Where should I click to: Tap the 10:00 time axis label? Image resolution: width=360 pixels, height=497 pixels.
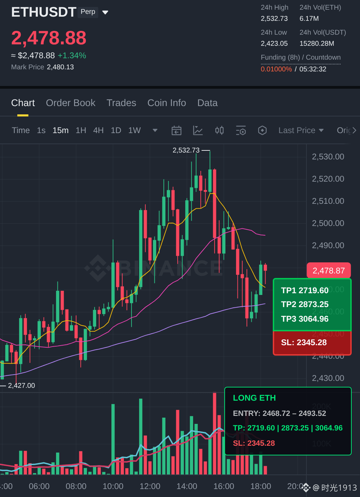point(113,486)
